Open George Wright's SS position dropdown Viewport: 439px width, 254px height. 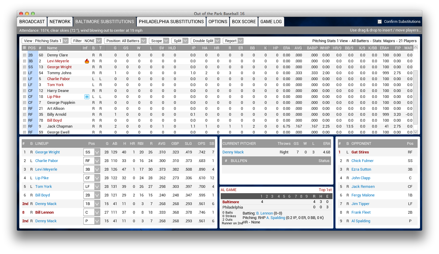coord(92,152)
